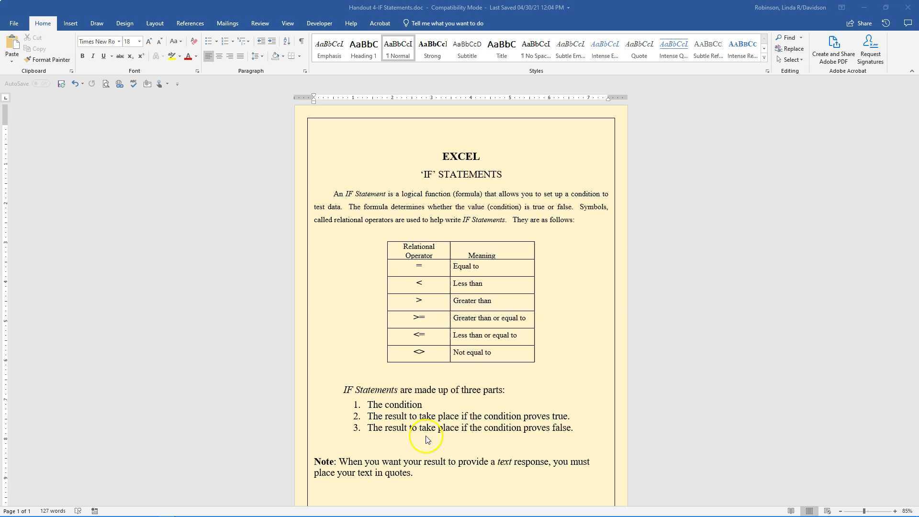Toggle the AutoSave switch

[41, 84]
